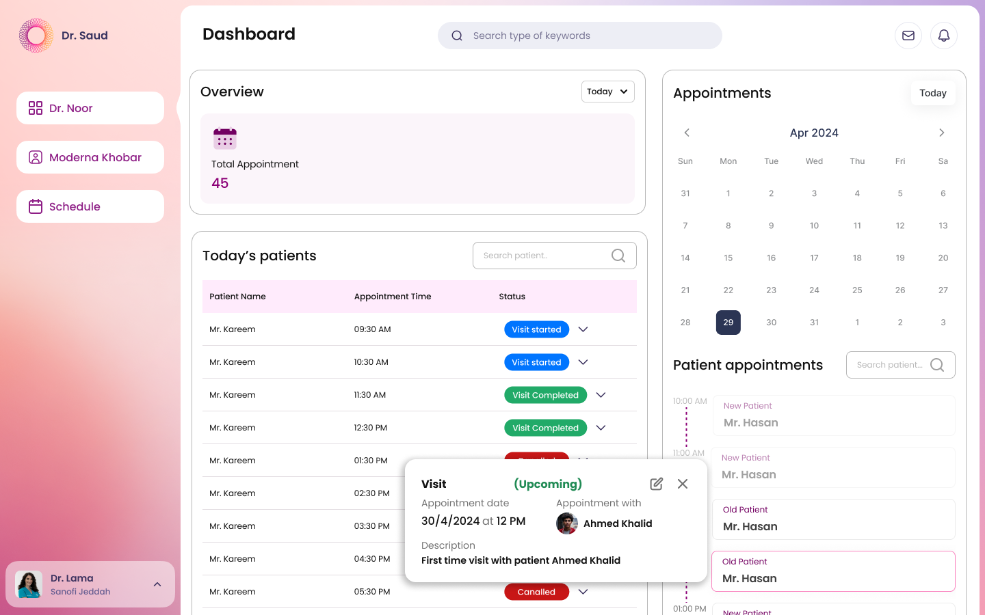Click the Ahmed Khalid name in popup
The width and height of the screenshot is (985, 615).
click(618, 523)
